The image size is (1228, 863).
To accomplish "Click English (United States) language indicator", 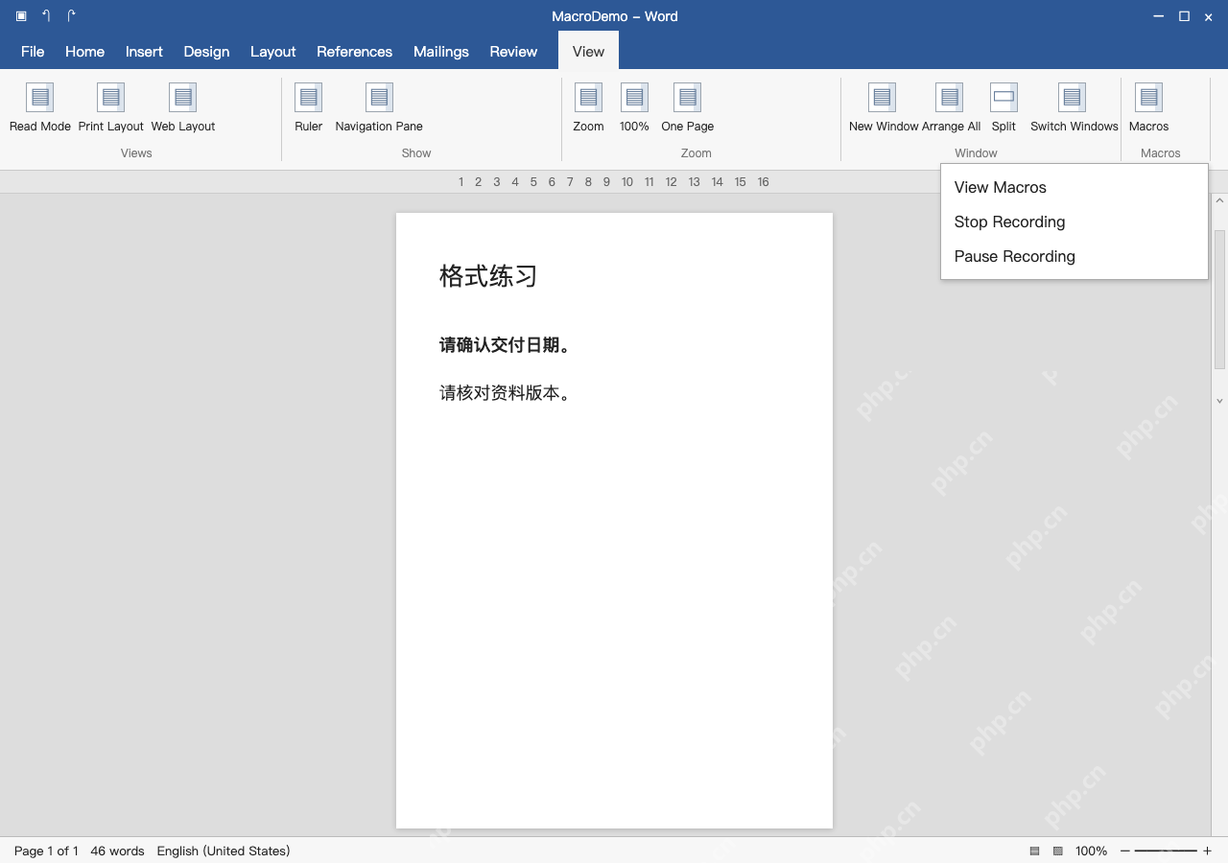I will 224,851.
